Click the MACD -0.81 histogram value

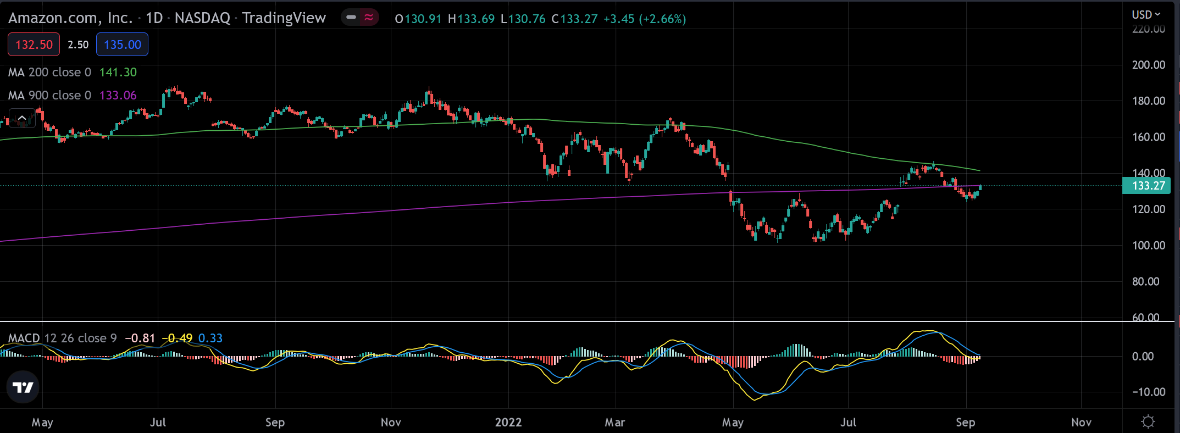(140, 338)
